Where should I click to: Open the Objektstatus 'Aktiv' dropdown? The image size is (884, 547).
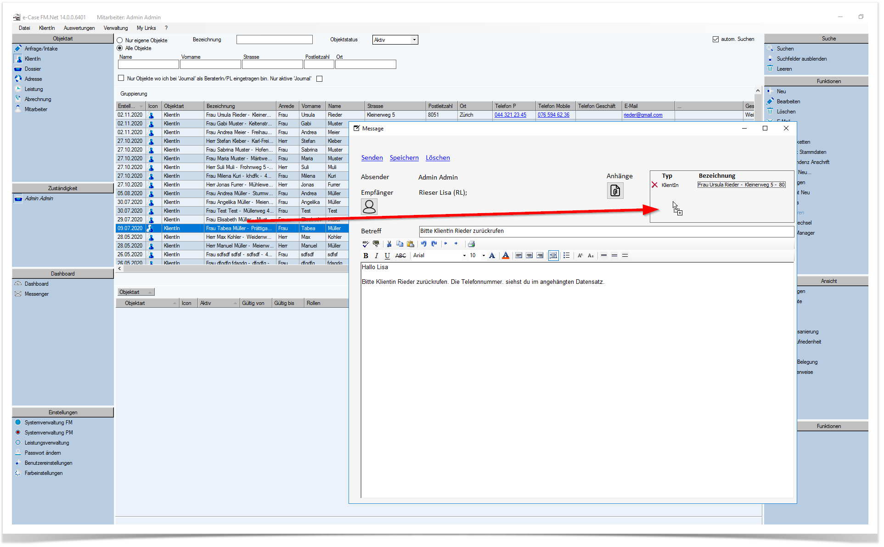pyautogui.click(x=395, y=40)
